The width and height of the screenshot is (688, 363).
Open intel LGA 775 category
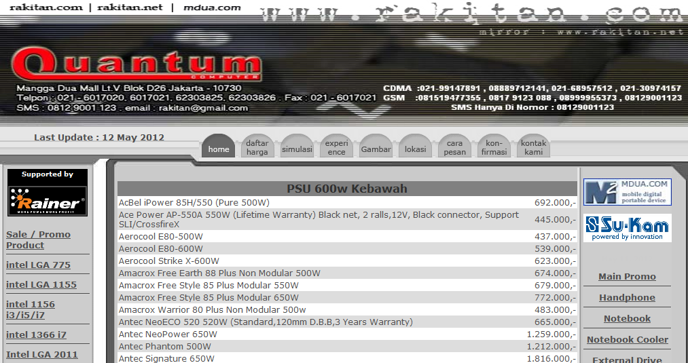(38, 265)
